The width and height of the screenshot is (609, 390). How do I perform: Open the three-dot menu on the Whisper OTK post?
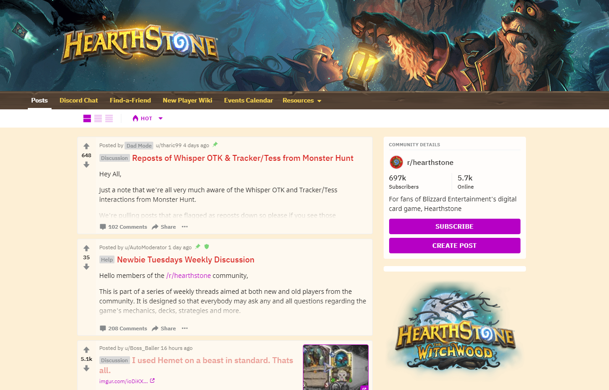coord(184,227)
